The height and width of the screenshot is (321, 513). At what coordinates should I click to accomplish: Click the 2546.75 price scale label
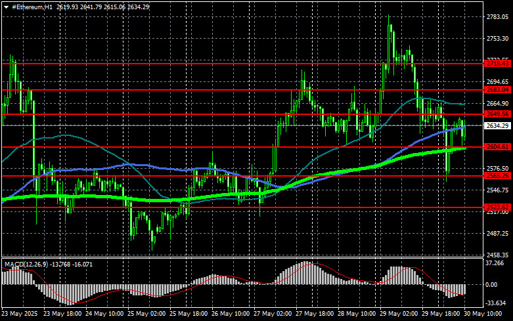tap(497, 190)
